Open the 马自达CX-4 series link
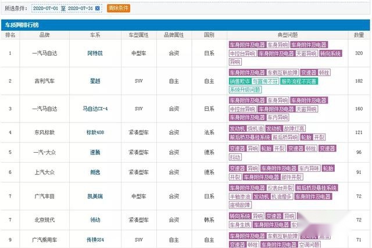 tap(95, 109)
